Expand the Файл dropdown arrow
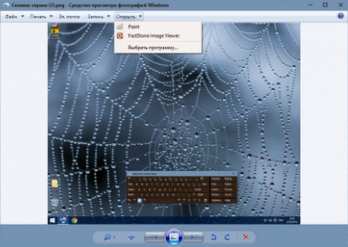Viewport: 348px width, 247px height. click(x=23, y=16)
